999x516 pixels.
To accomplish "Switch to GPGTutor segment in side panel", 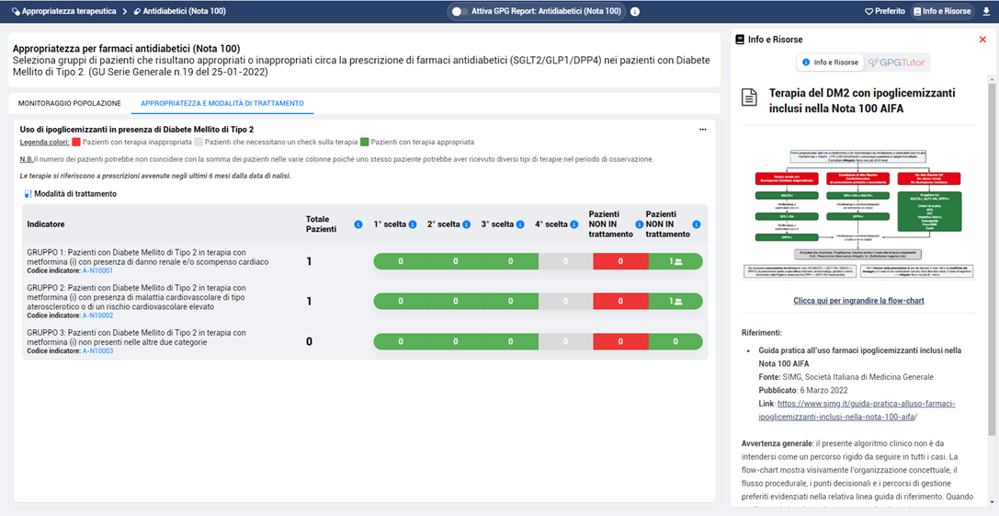I will pos(897,63).
